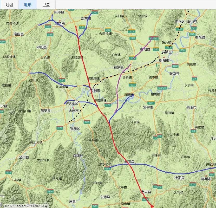Screen dimensions: 216x208
Task: Select the 衡阳市 city label
Action: 164,60
